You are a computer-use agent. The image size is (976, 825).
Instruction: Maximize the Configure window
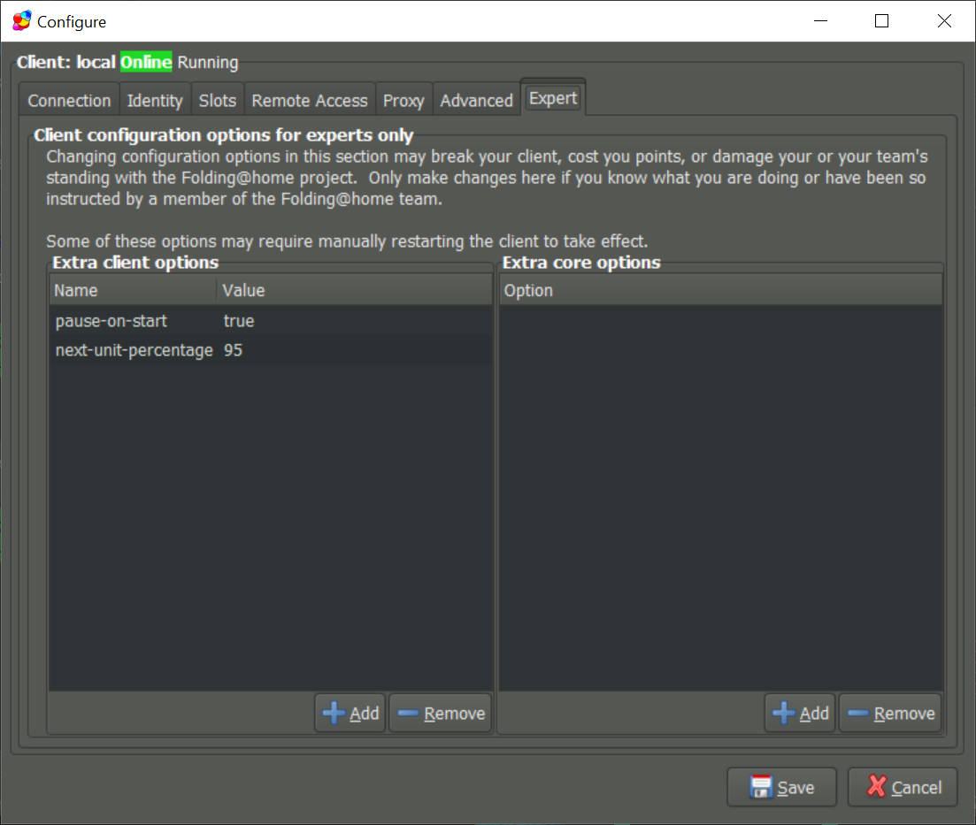881,20
